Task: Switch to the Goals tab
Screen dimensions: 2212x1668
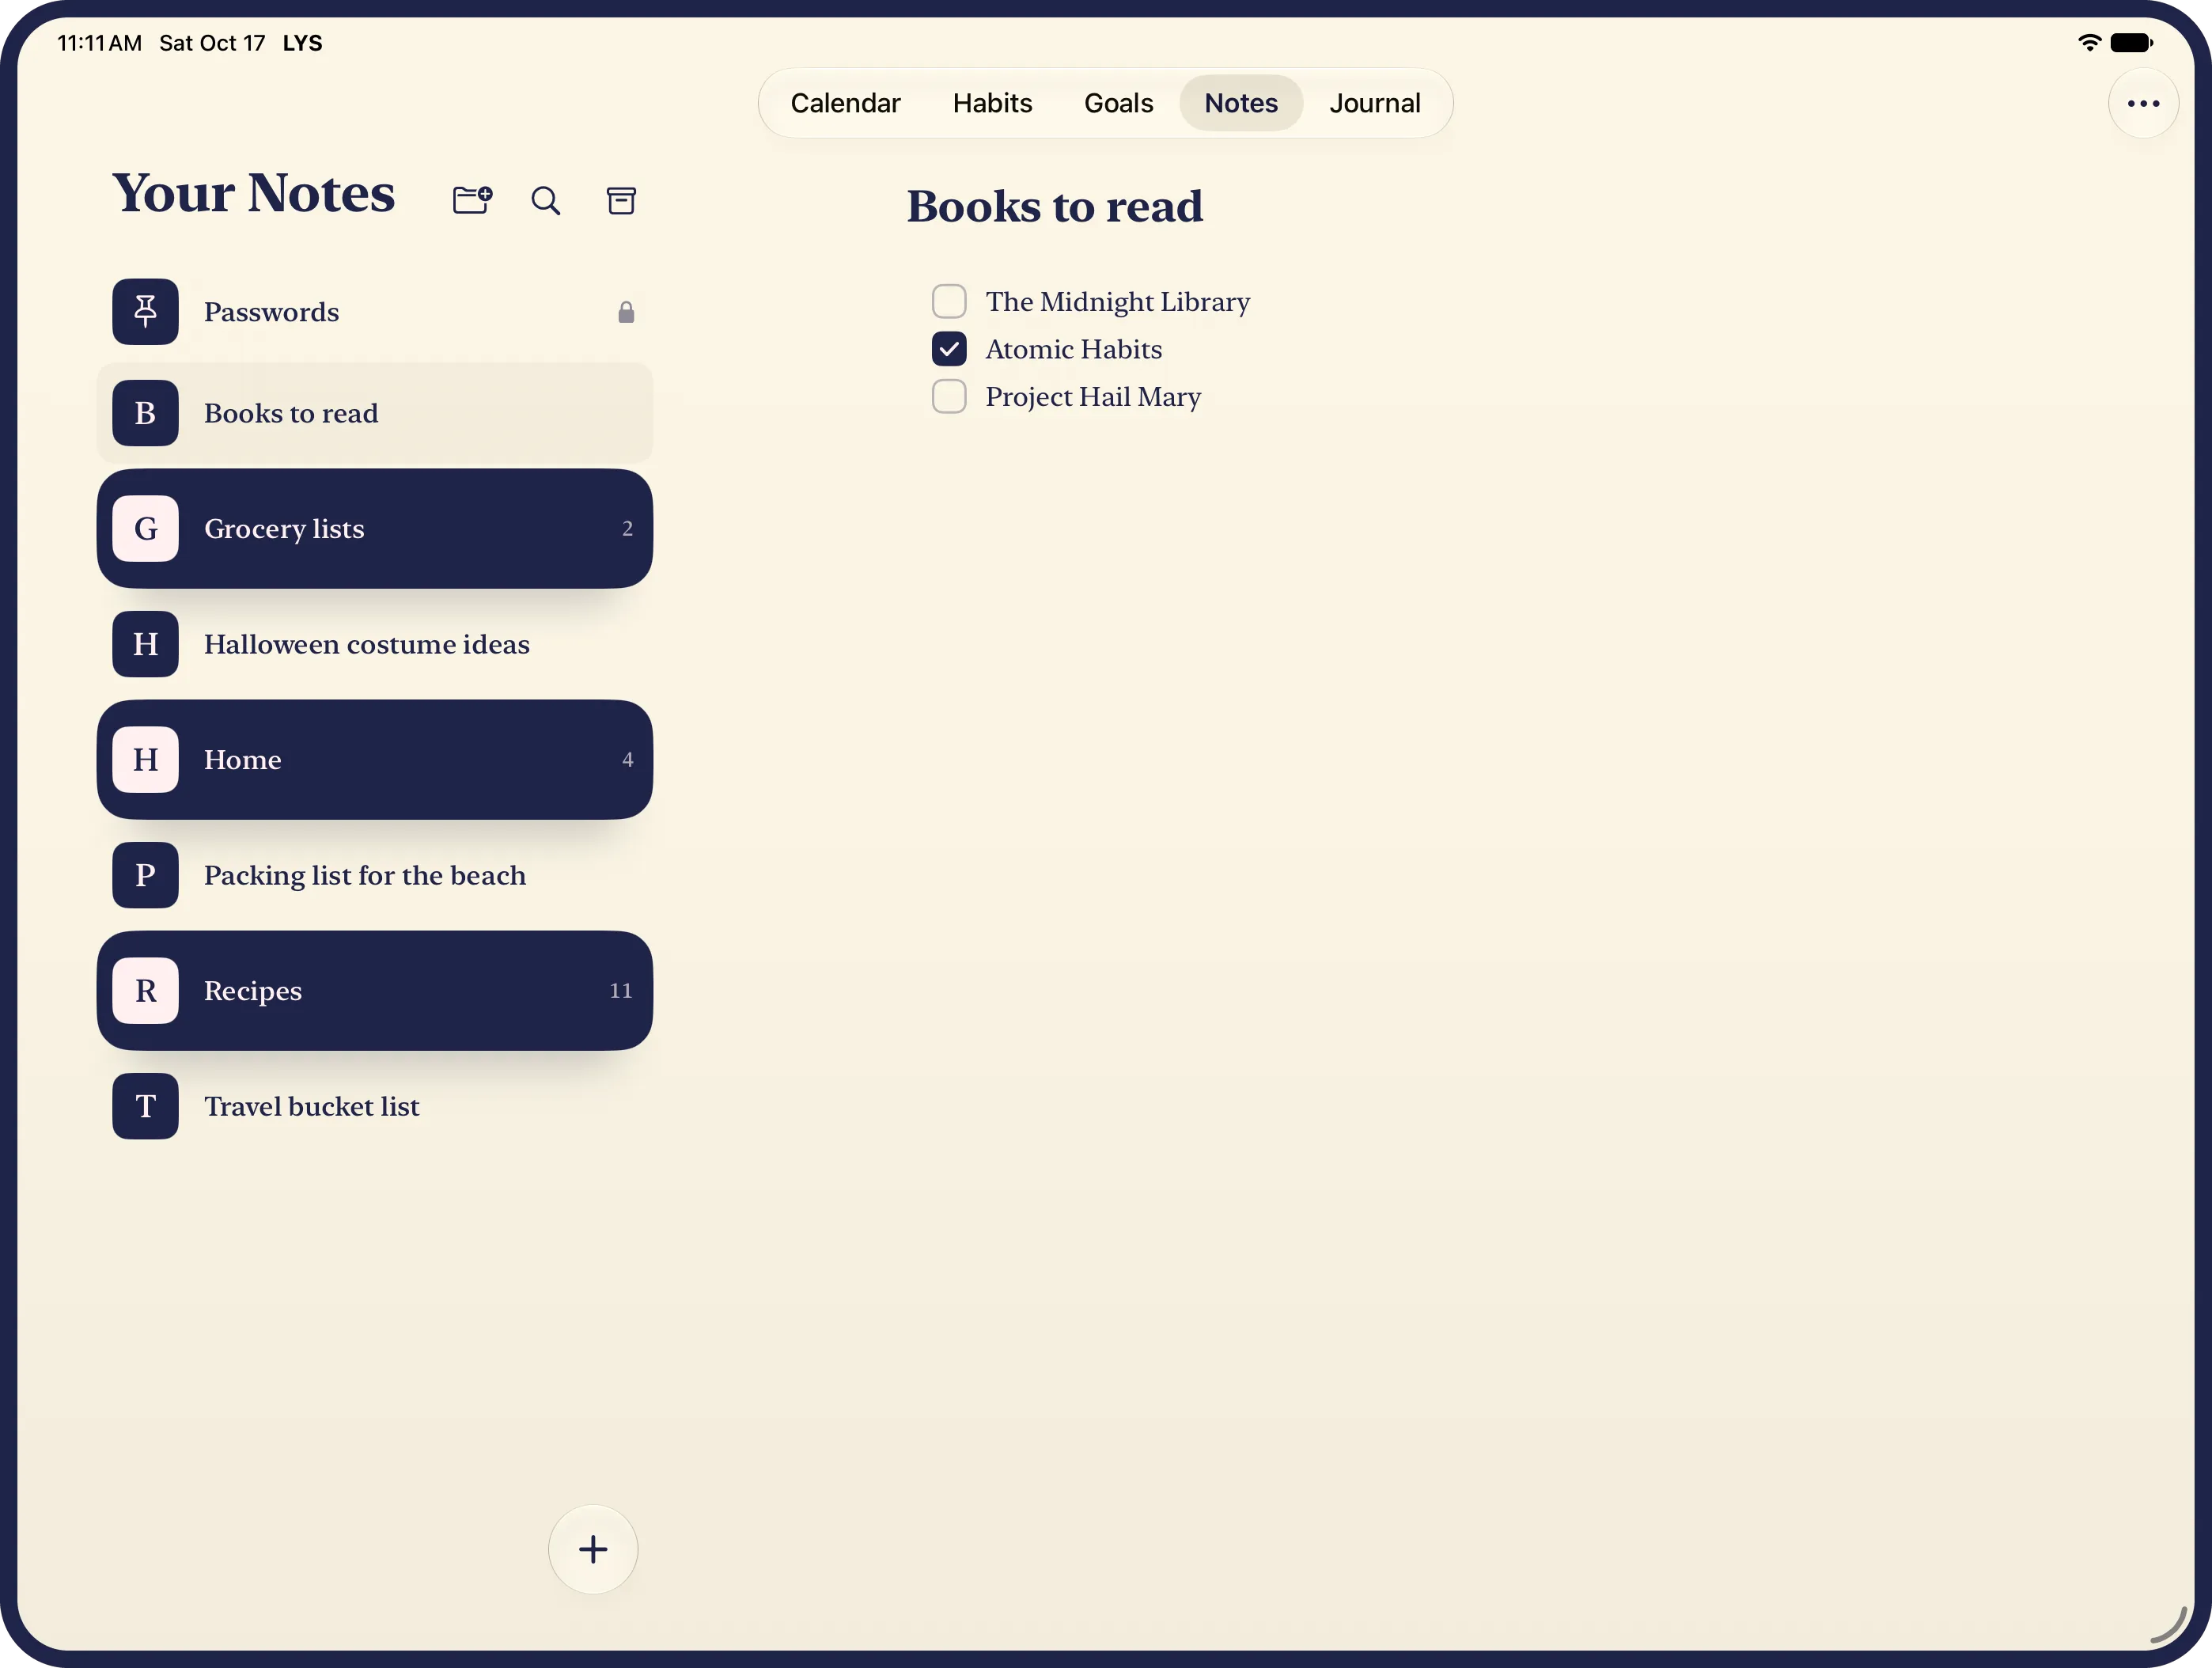Action: click(1118, 103)
